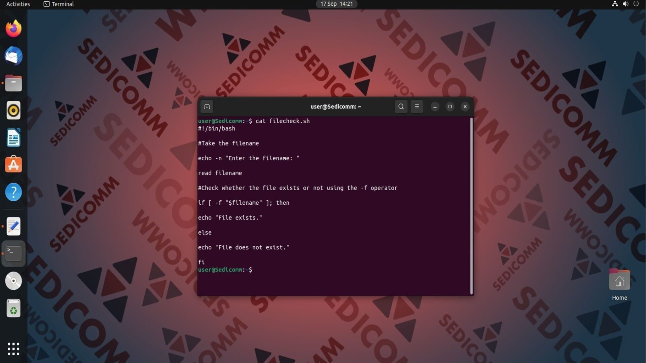Close the terminal window
This screenshot has width=646, height=363.
pyautogui.click(x=465, y=107)
